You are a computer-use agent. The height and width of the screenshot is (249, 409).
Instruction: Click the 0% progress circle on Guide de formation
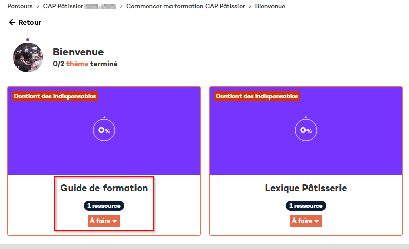[x=104, y=130]
